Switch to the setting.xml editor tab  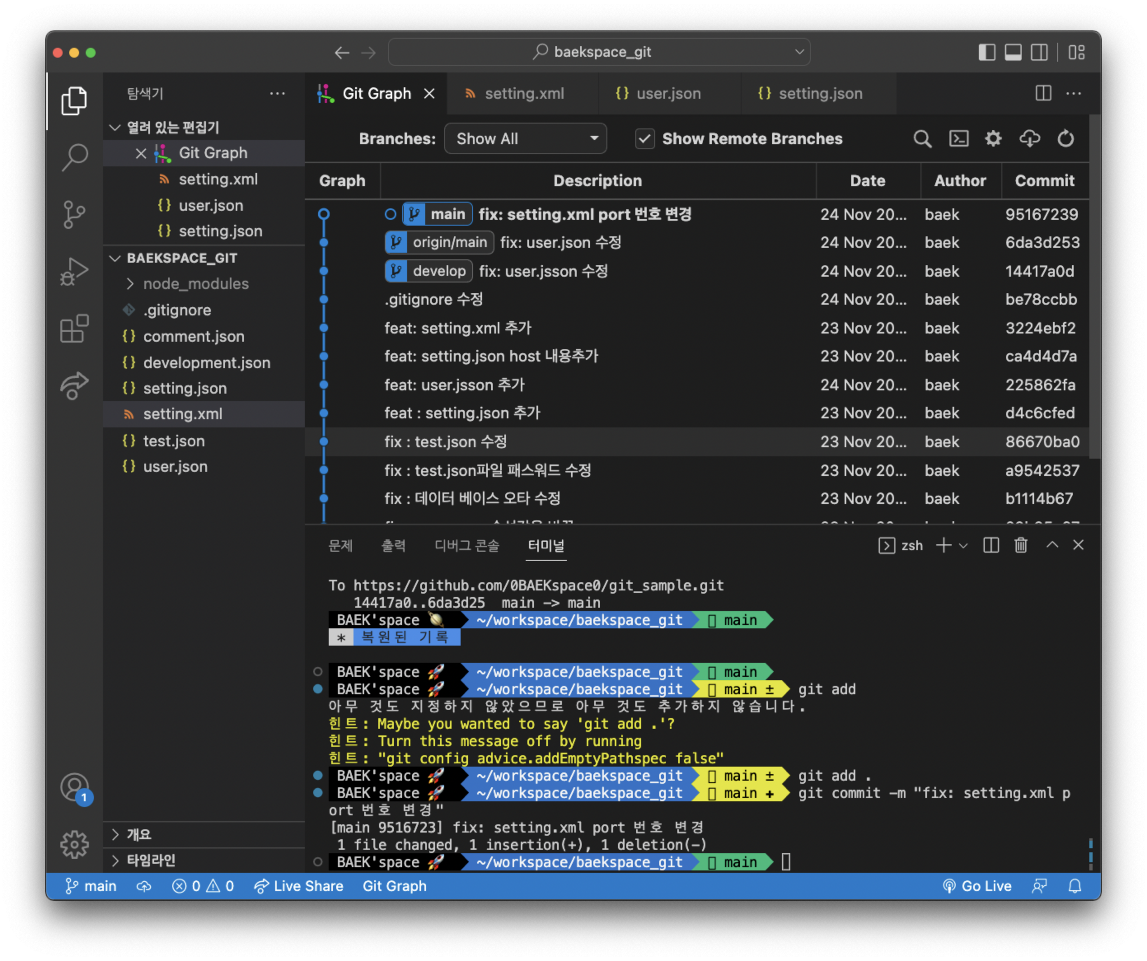523,93
